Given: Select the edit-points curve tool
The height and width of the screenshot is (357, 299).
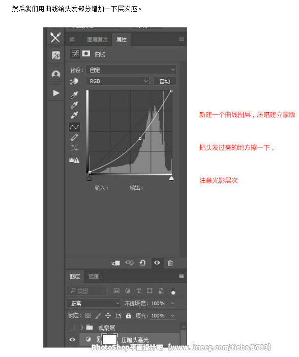Looking at the screenshot, I should [74, 127].
